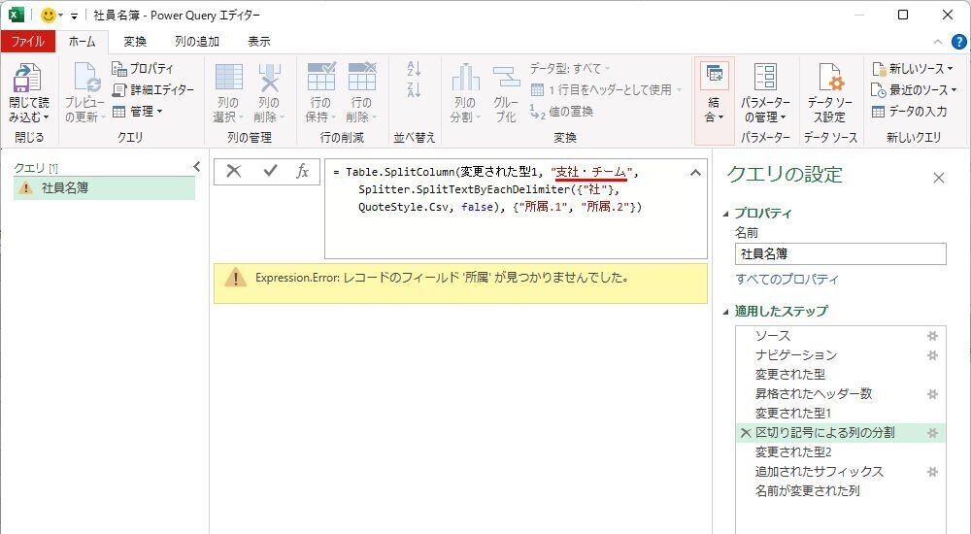Open Close & Load dropdown arrow
The image size is (971, 534).
(46, 117)
